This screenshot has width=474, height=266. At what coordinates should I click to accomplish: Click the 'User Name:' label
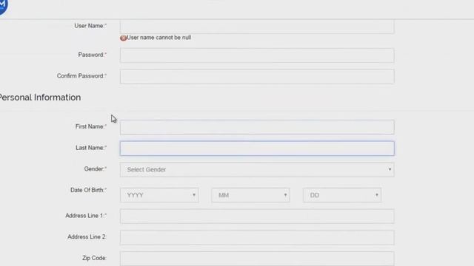(90, 26)
